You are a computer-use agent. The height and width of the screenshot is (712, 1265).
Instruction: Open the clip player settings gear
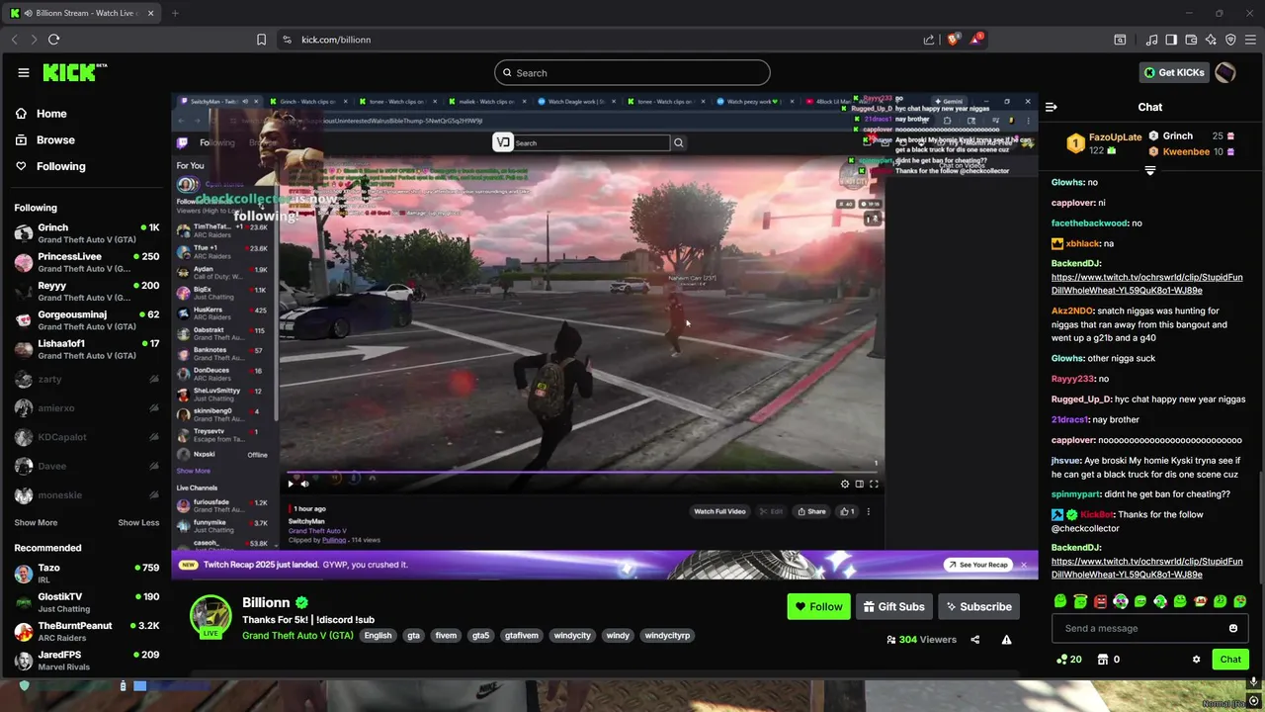[x=845, y=484]
